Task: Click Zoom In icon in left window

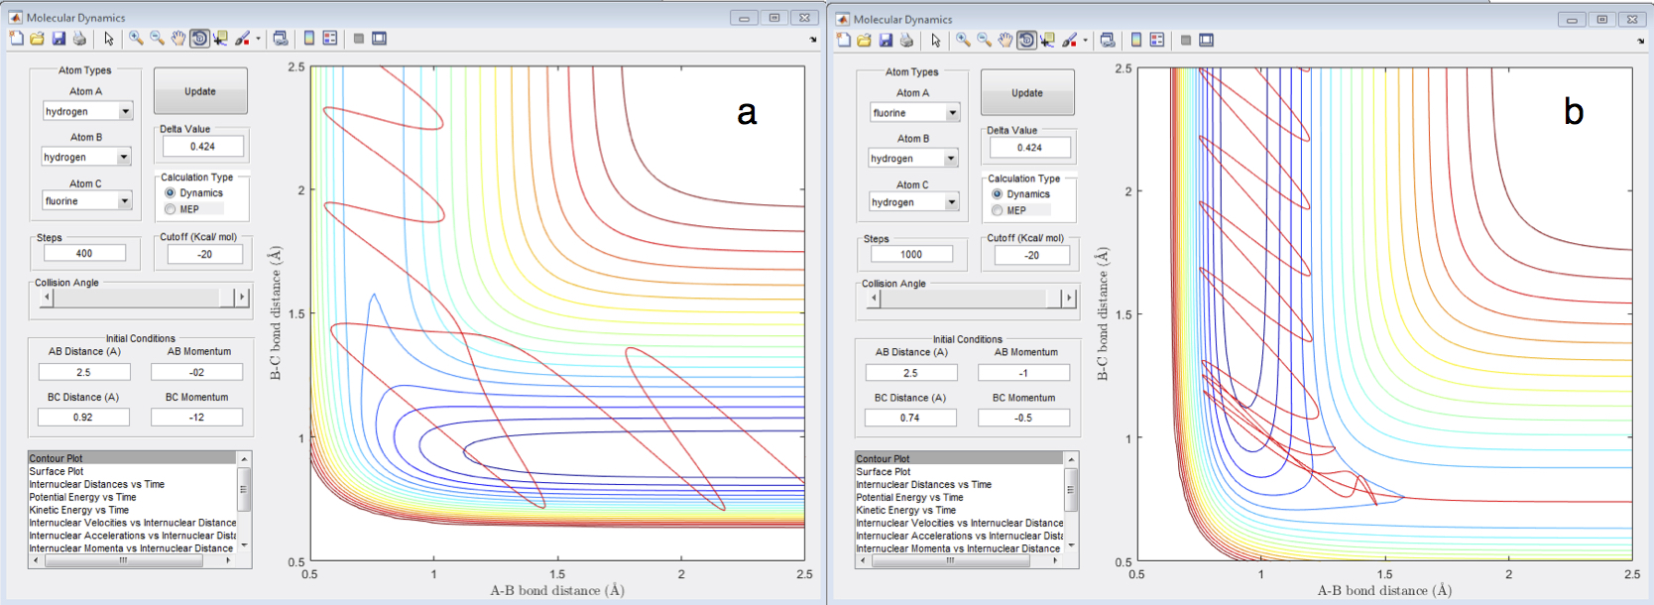Action: (x=136, y=39)
